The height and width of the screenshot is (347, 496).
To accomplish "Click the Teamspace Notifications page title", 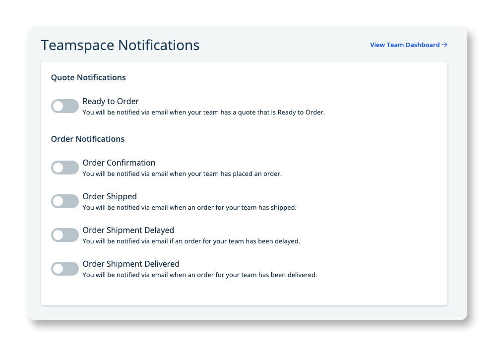I will pyautogui.click(x=120, y=45).
